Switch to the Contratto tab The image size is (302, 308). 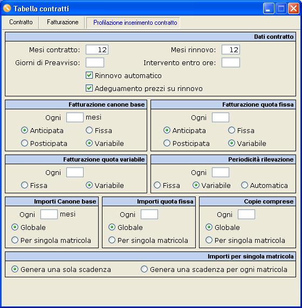(21, 22)
